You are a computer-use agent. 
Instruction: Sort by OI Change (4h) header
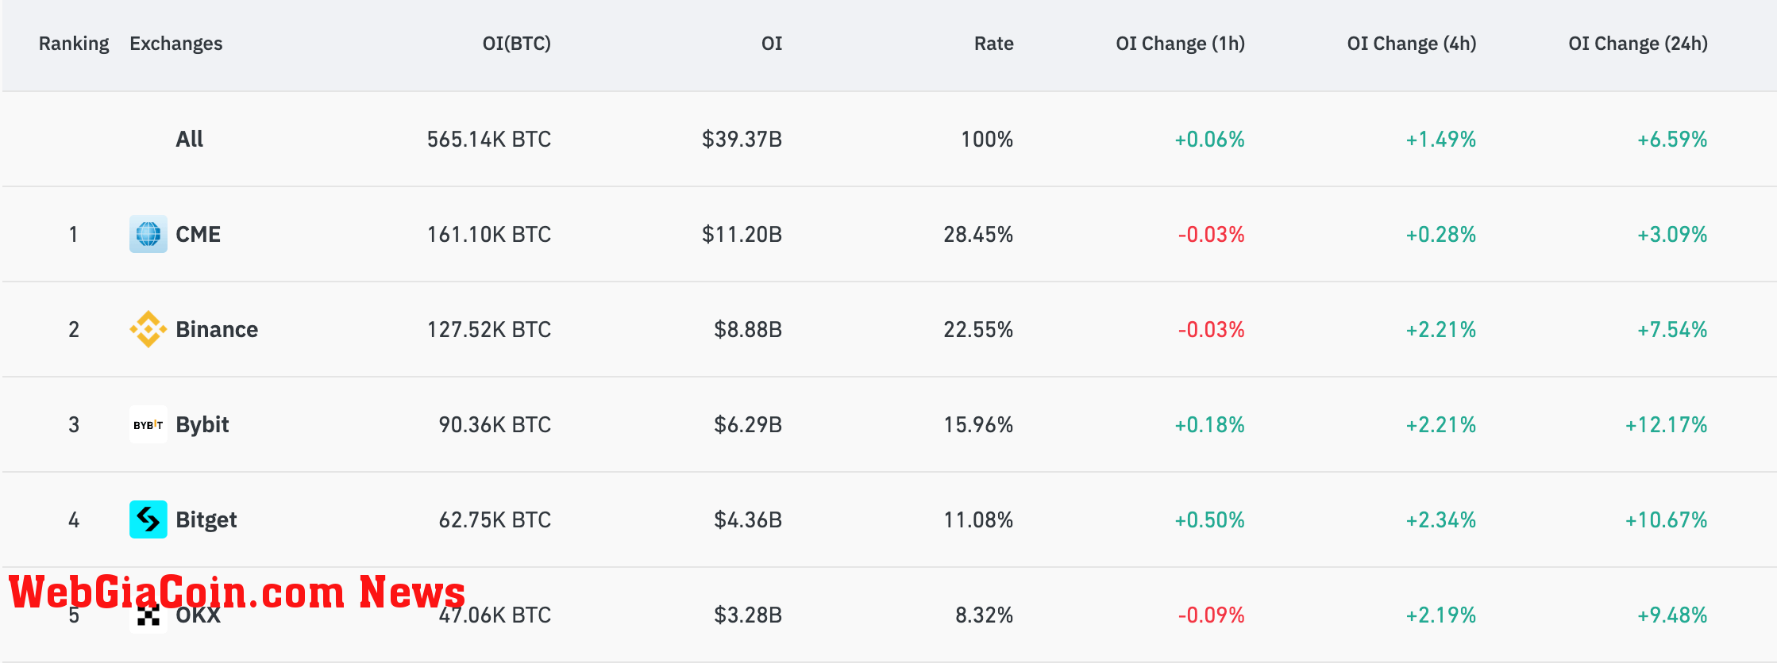coord(1412,44)
